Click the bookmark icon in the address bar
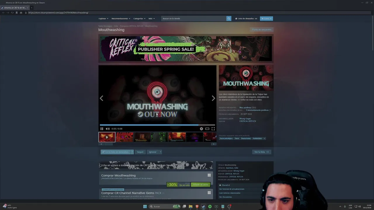374x210 pixels. pos(17,13)
